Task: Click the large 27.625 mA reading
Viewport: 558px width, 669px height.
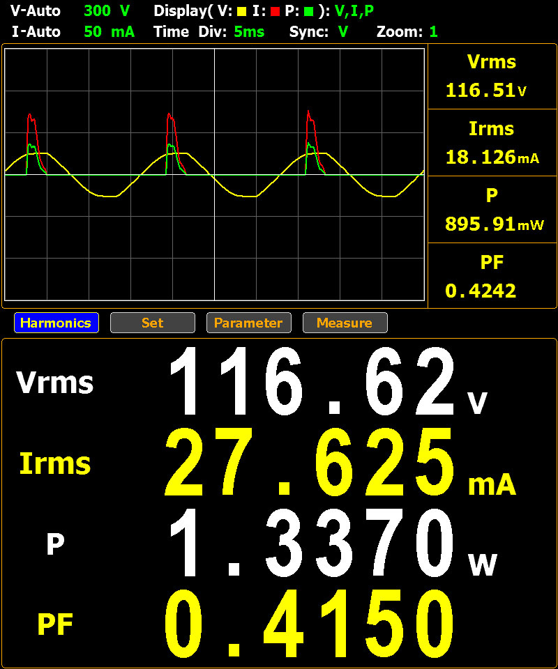Action: tap(340, 462)
